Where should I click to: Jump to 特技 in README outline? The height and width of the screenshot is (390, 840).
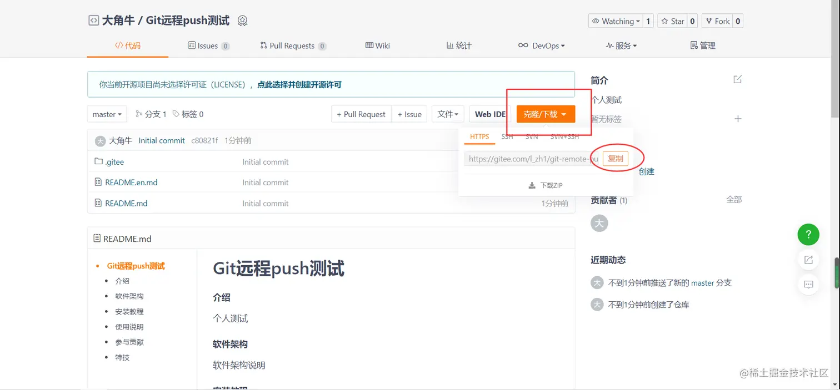coord(122,357)
